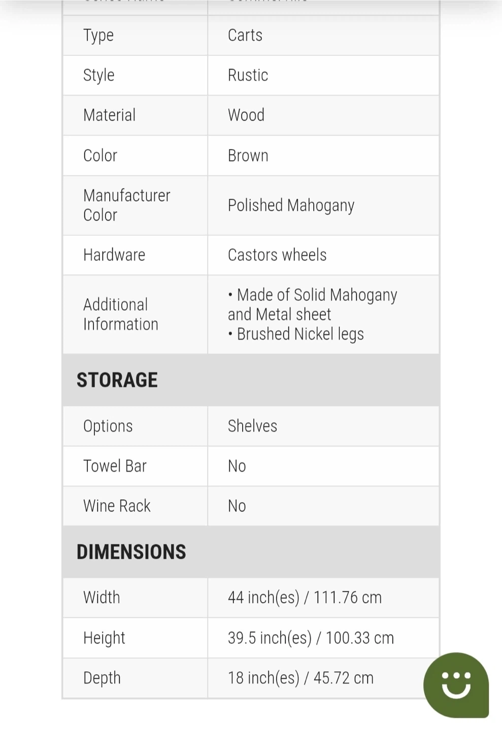Select the Rustic style value
The image size is (502, 731).
point(248,75)
